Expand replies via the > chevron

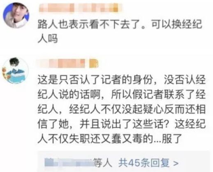pos(176,163)
